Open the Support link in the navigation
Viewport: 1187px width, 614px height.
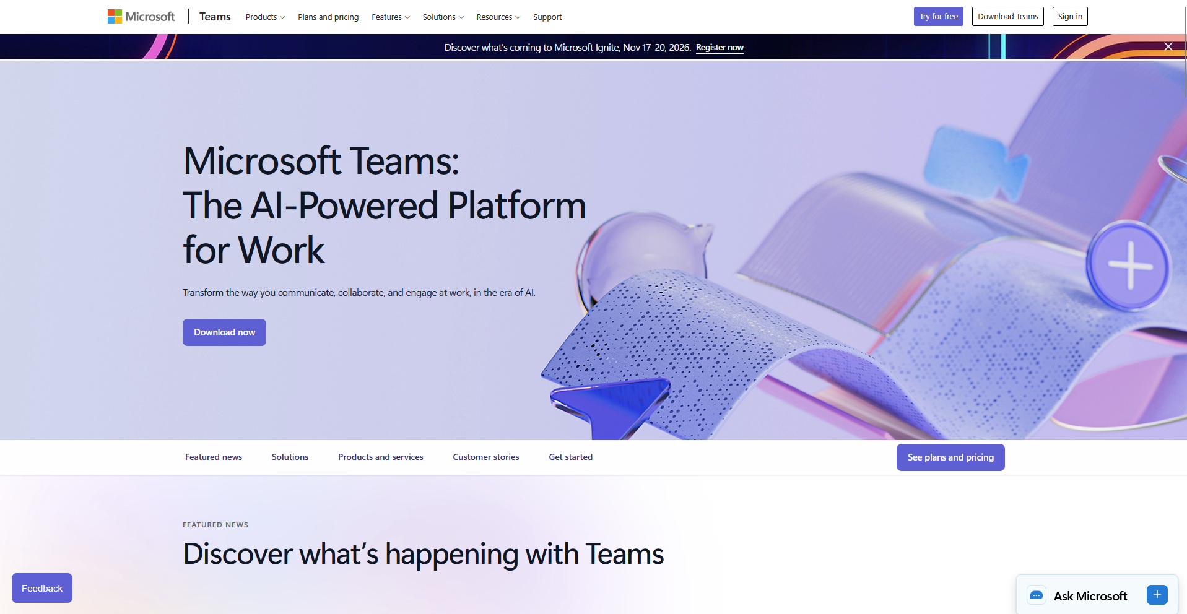547,17
